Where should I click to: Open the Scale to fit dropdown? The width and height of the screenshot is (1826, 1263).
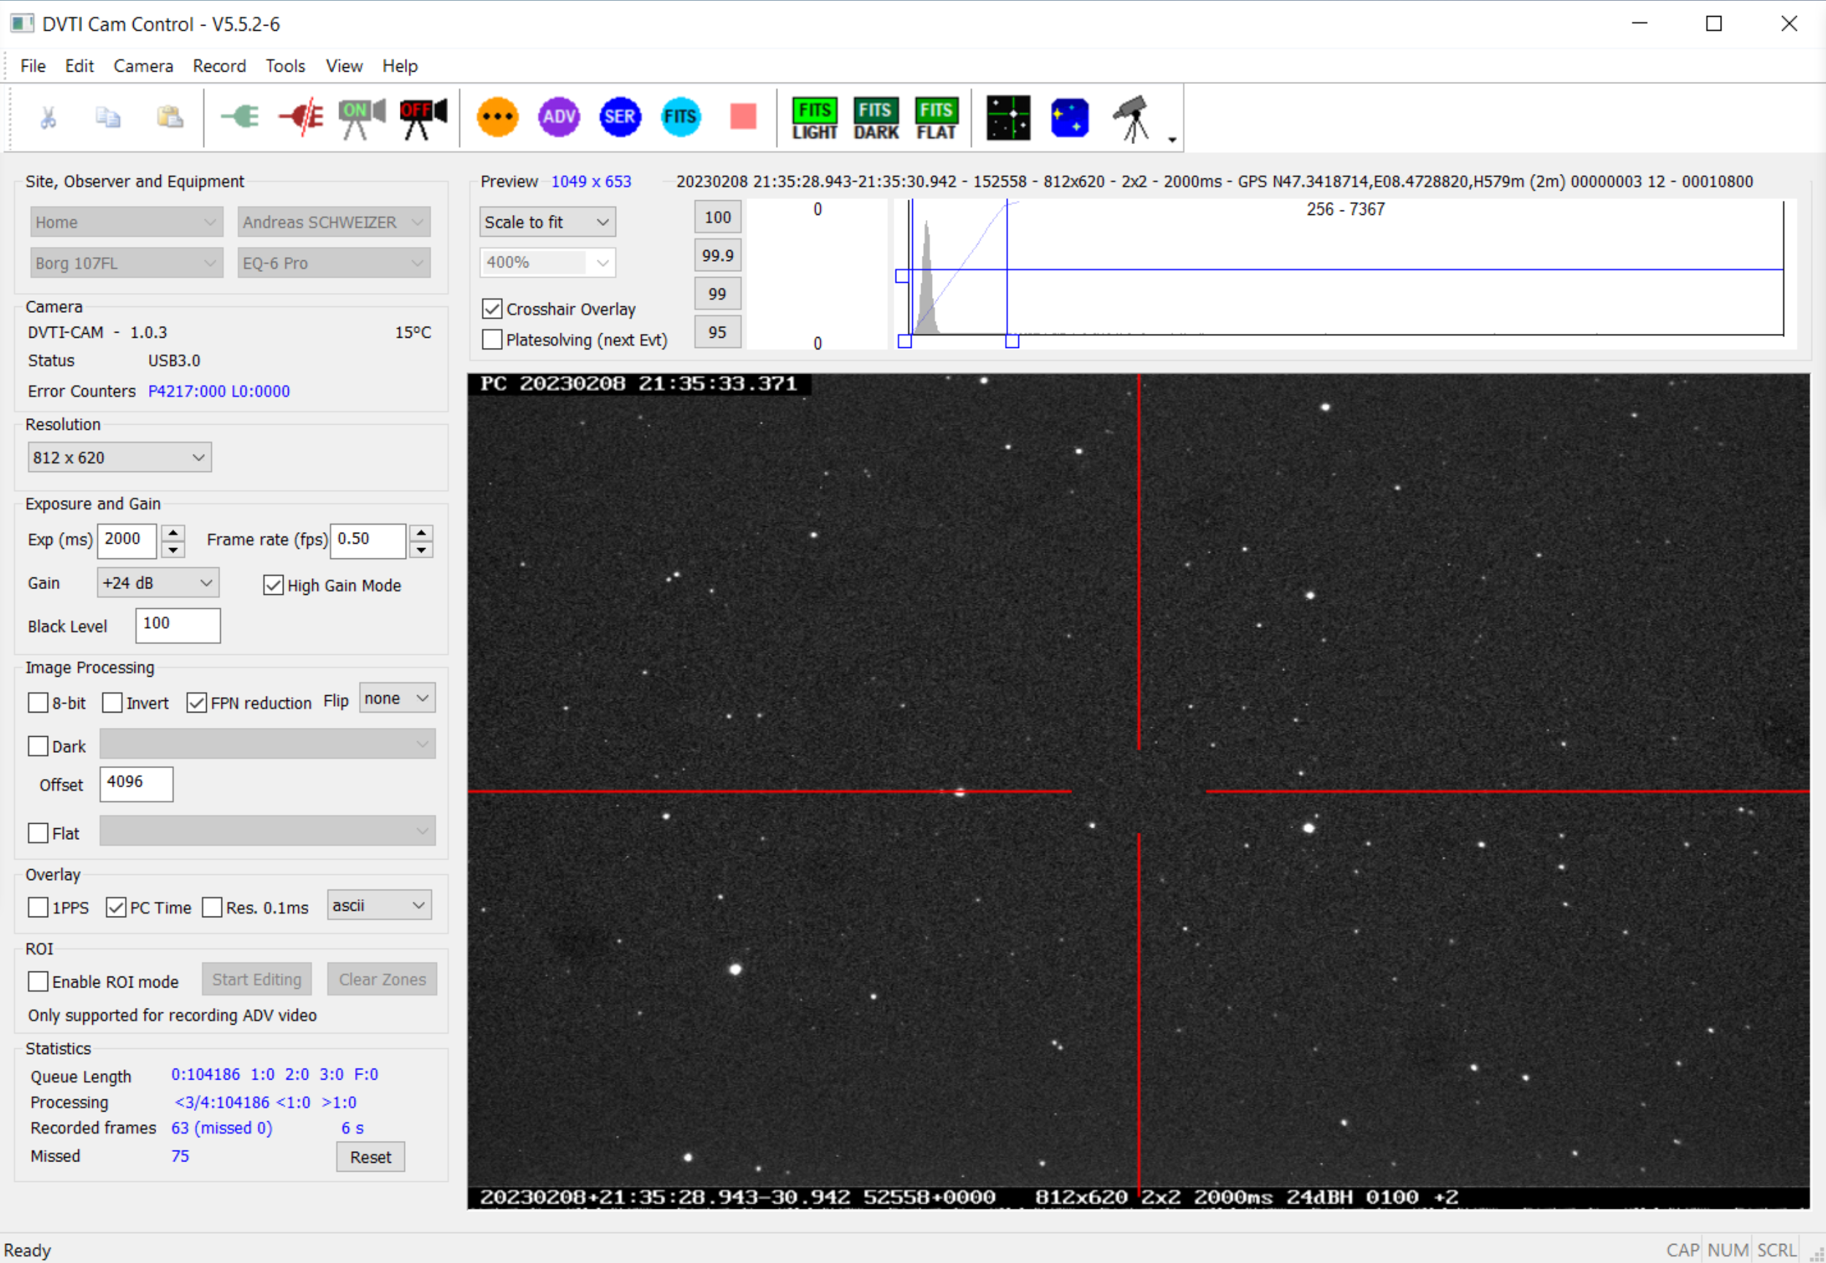pos(547,222)
